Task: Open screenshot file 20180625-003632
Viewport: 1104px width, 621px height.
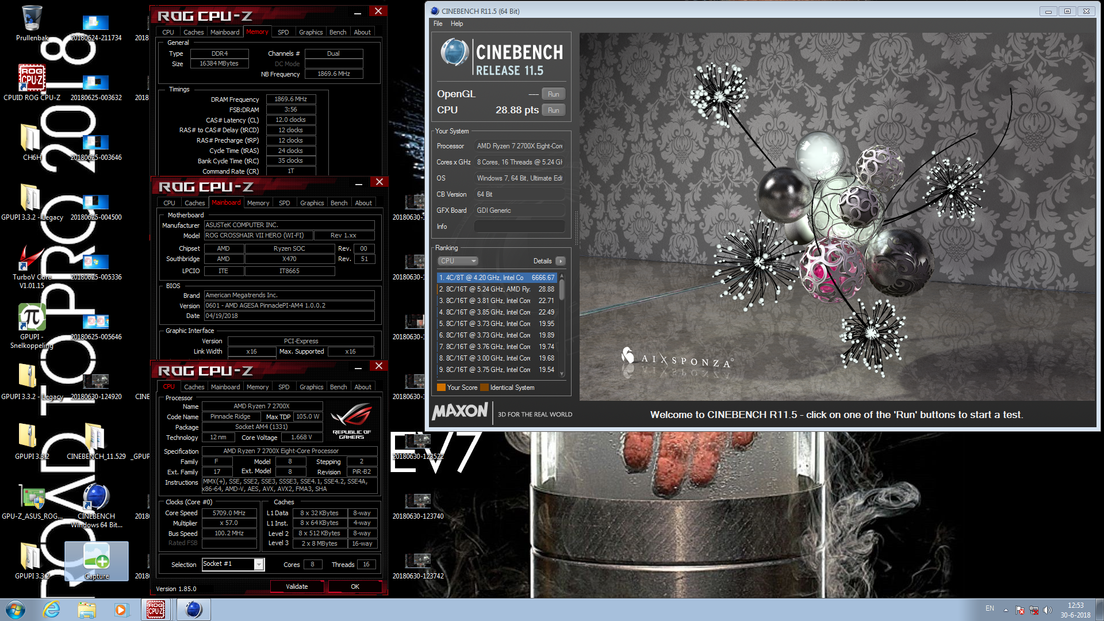Action: click(x=96, y=87)
